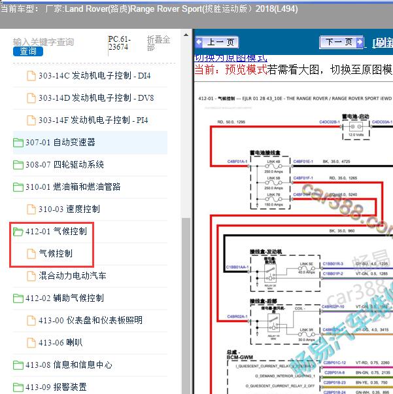Image resolution: width=393 pixels, height=394 pixels.
Task: Open 303-14D 发动机电子控制 - DV8 document
Action: click(x=96, y=98)
